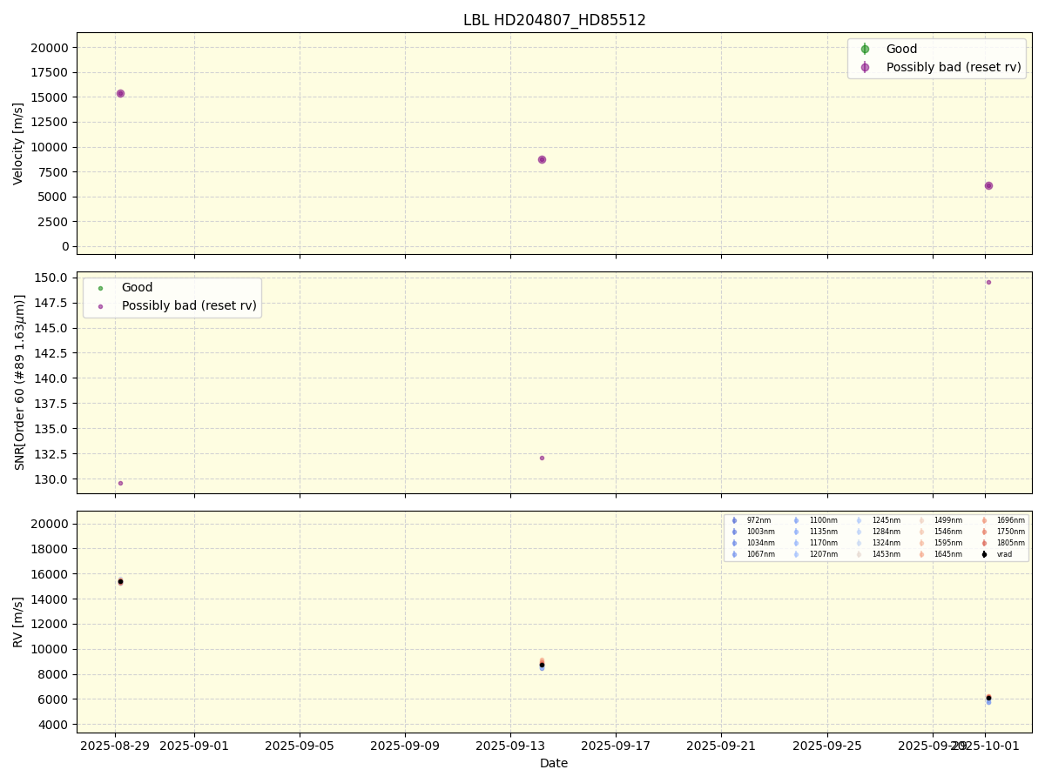Image resolution: width=1045 pixels, height=783 pixels.
Task: Click the Good marker in SNR panel legend
Action: (100, 288)
